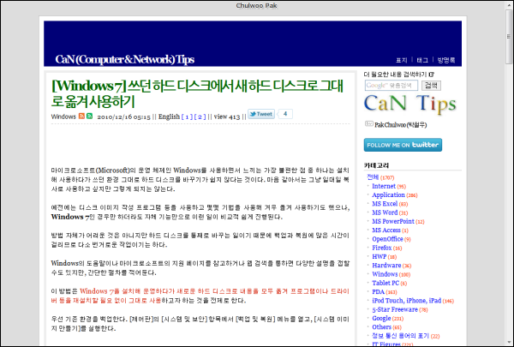514x347 pixels.
Task: Click the orange RSS feed icon
Action: click(x=81, y=117)
